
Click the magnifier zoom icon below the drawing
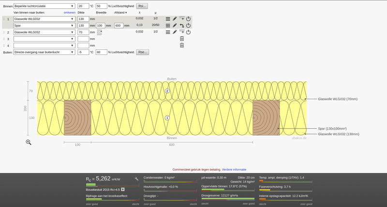click(x=29, y=142)
